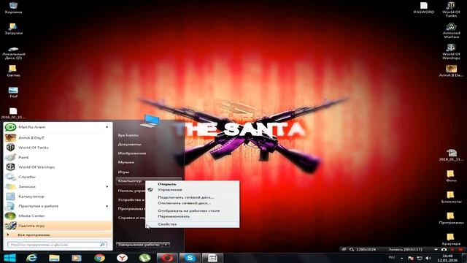Click the Start menu search field

[57, 245]
